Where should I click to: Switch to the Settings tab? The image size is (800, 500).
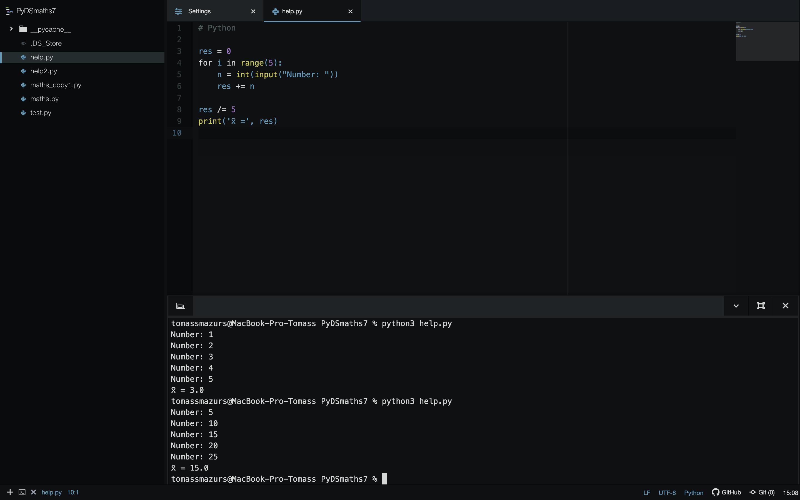pyautogui.click(x=199, y=11)
